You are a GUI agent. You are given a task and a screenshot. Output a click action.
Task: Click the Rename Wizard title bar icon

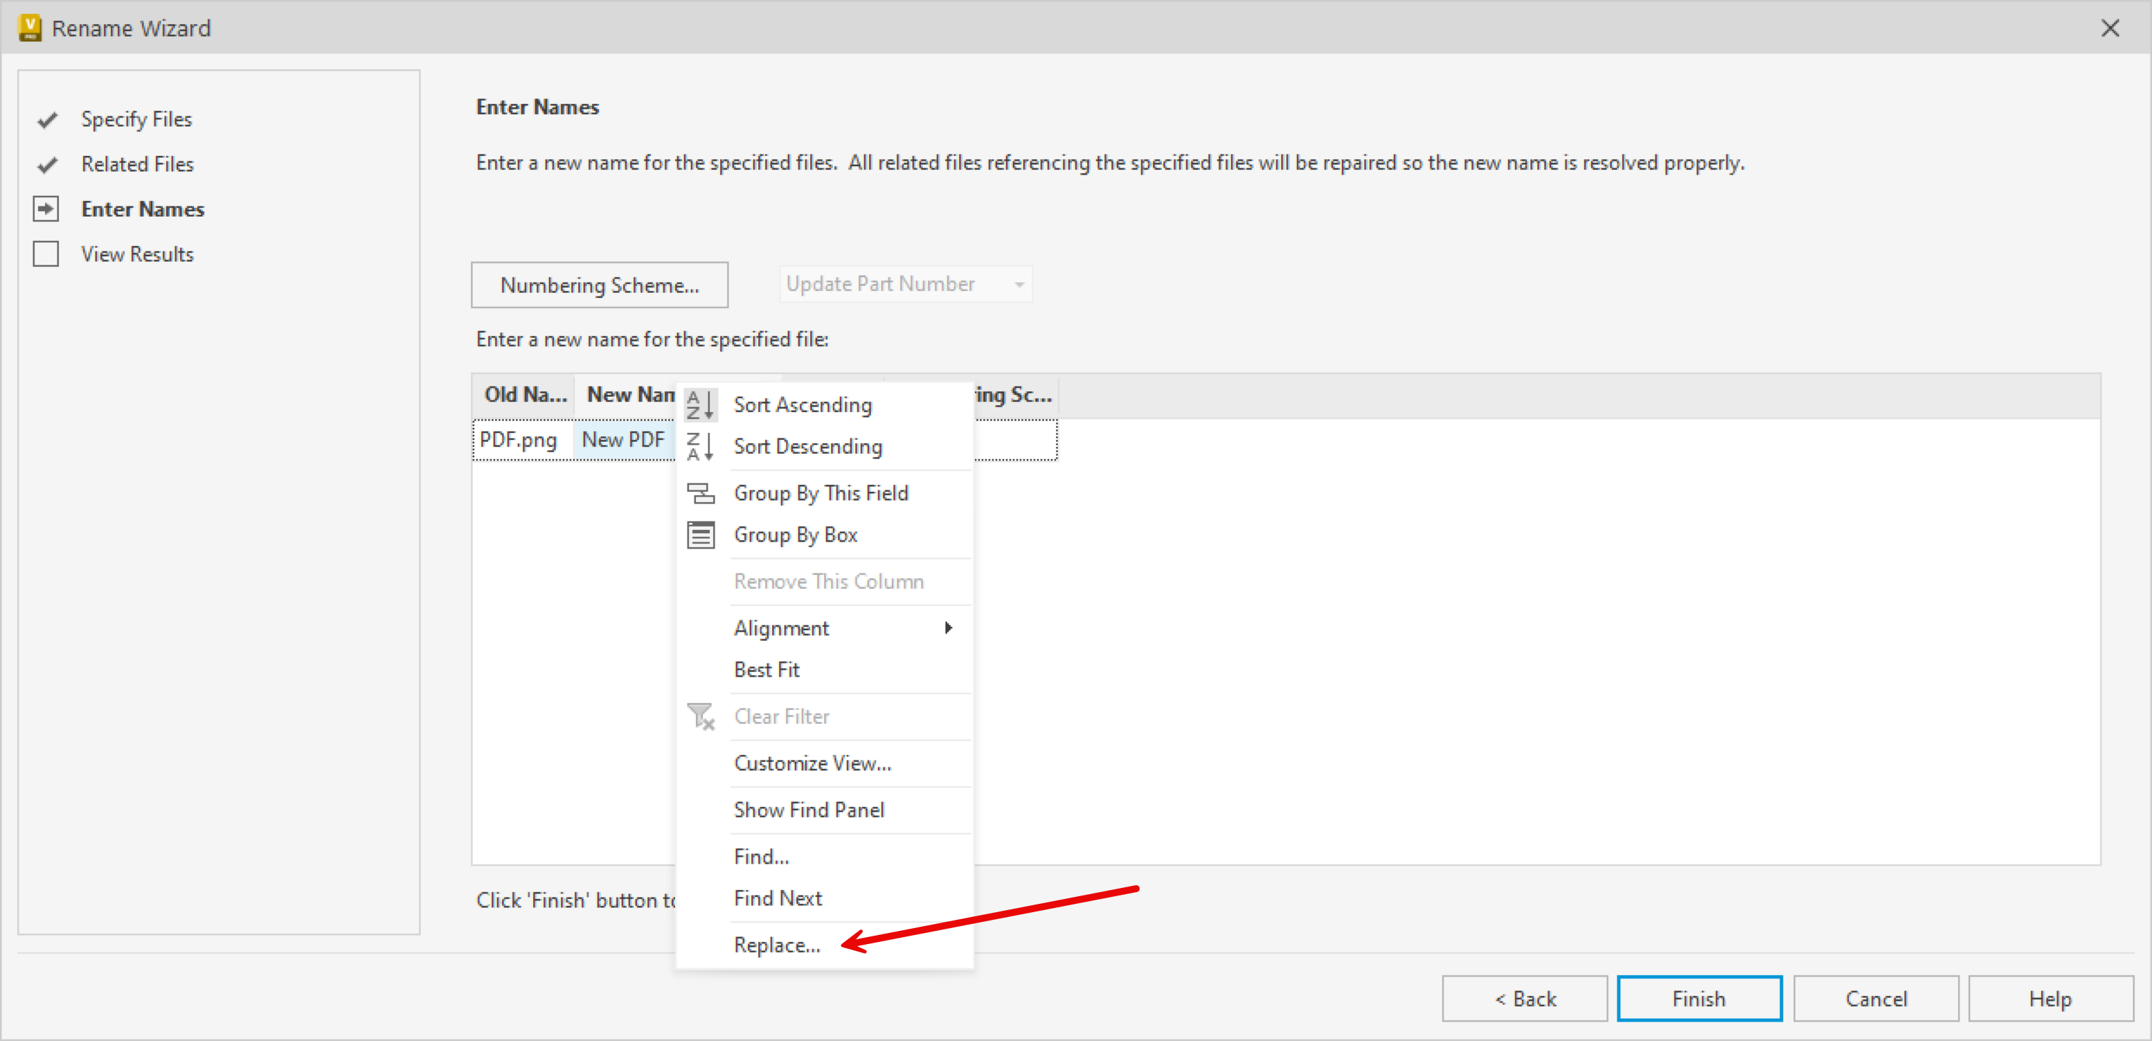pos(29,27)
